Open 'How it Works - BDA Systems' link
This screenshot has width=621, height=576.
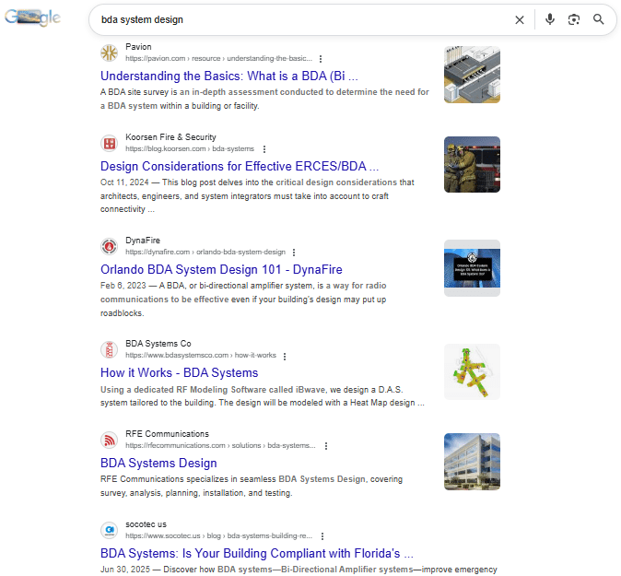179,372
